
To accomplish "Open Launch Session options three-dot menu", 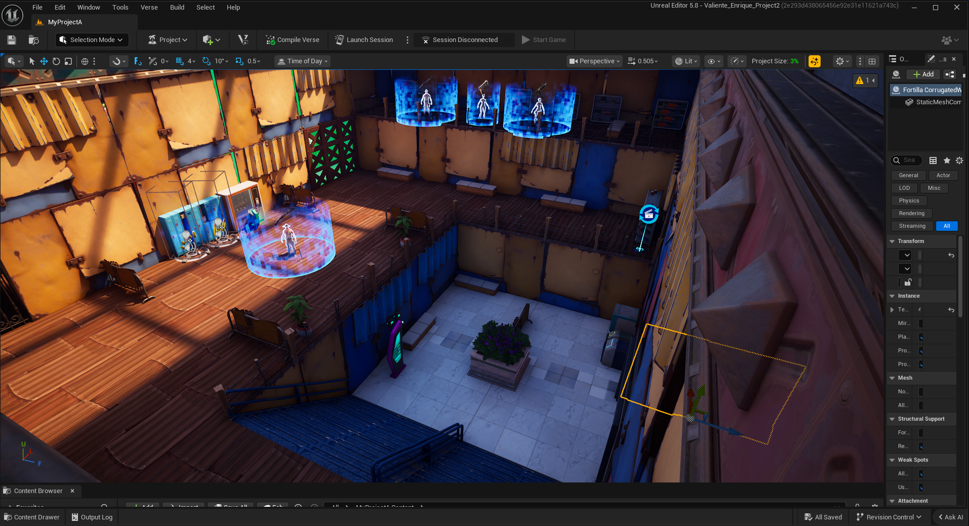I will (x=408, y=40).
